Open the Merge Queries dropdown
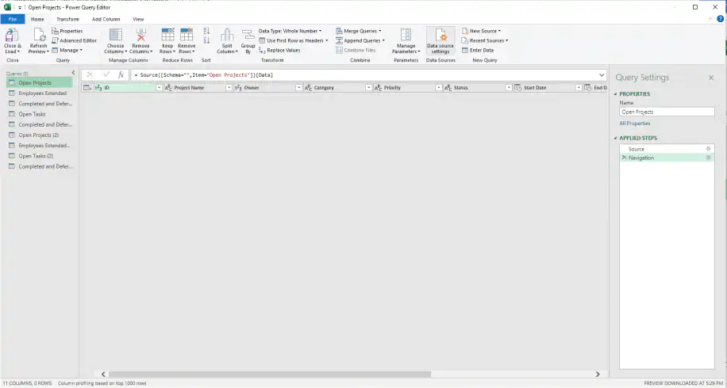Image resolution: width=727 pixels, height=388 pixels. coord(359,31)
